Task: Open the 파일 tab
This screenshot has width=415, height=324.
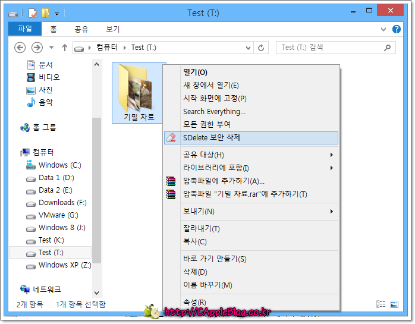Action: (x=25, y=29)
